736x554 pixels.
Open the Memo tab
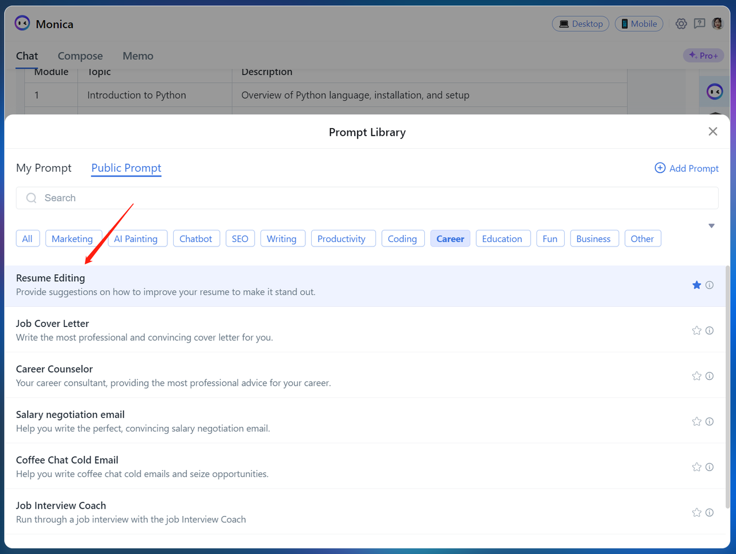tap(138, 56)
